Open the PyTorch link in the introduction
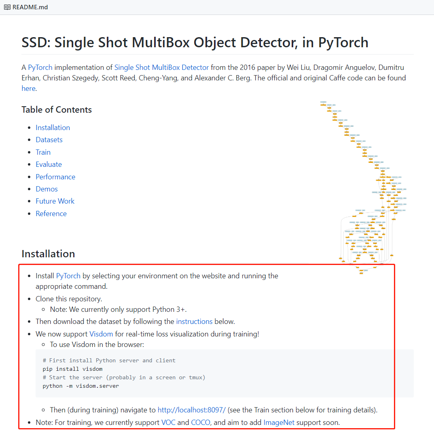 (40, 67)
